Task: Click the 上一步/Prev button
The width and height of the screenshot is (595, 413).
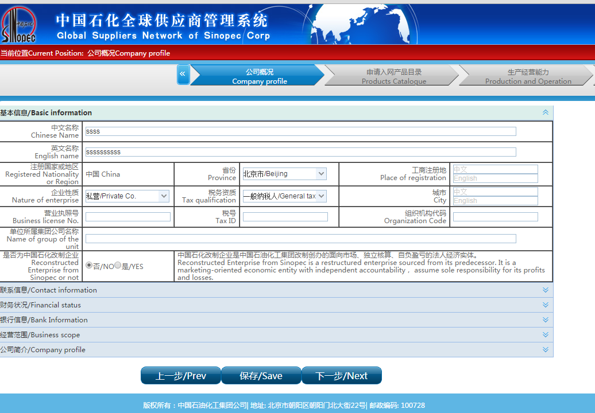Action: click(180, 376)
